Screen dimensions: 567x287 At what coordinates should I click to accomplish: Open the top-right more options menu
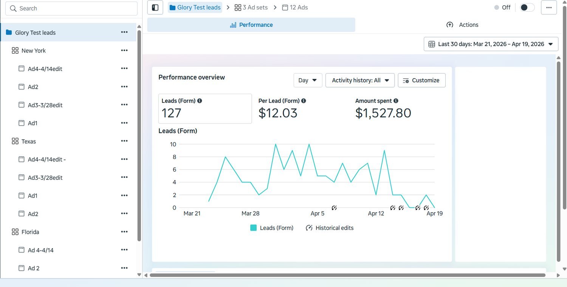[549, 8]
